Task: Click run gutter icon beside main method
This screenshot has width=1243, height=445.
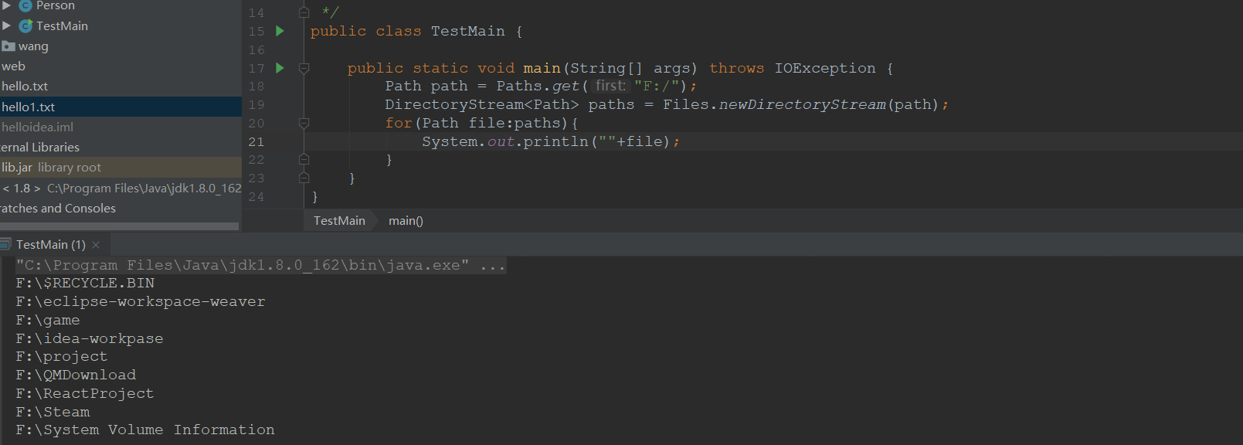Action: (280, 68)
